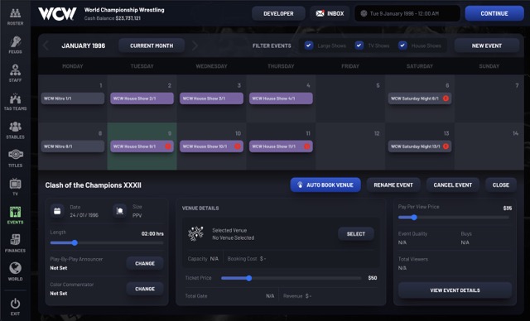Click Select to choose a venue
This screenshot has height=321, width=530.
click(x=356, y=234)
